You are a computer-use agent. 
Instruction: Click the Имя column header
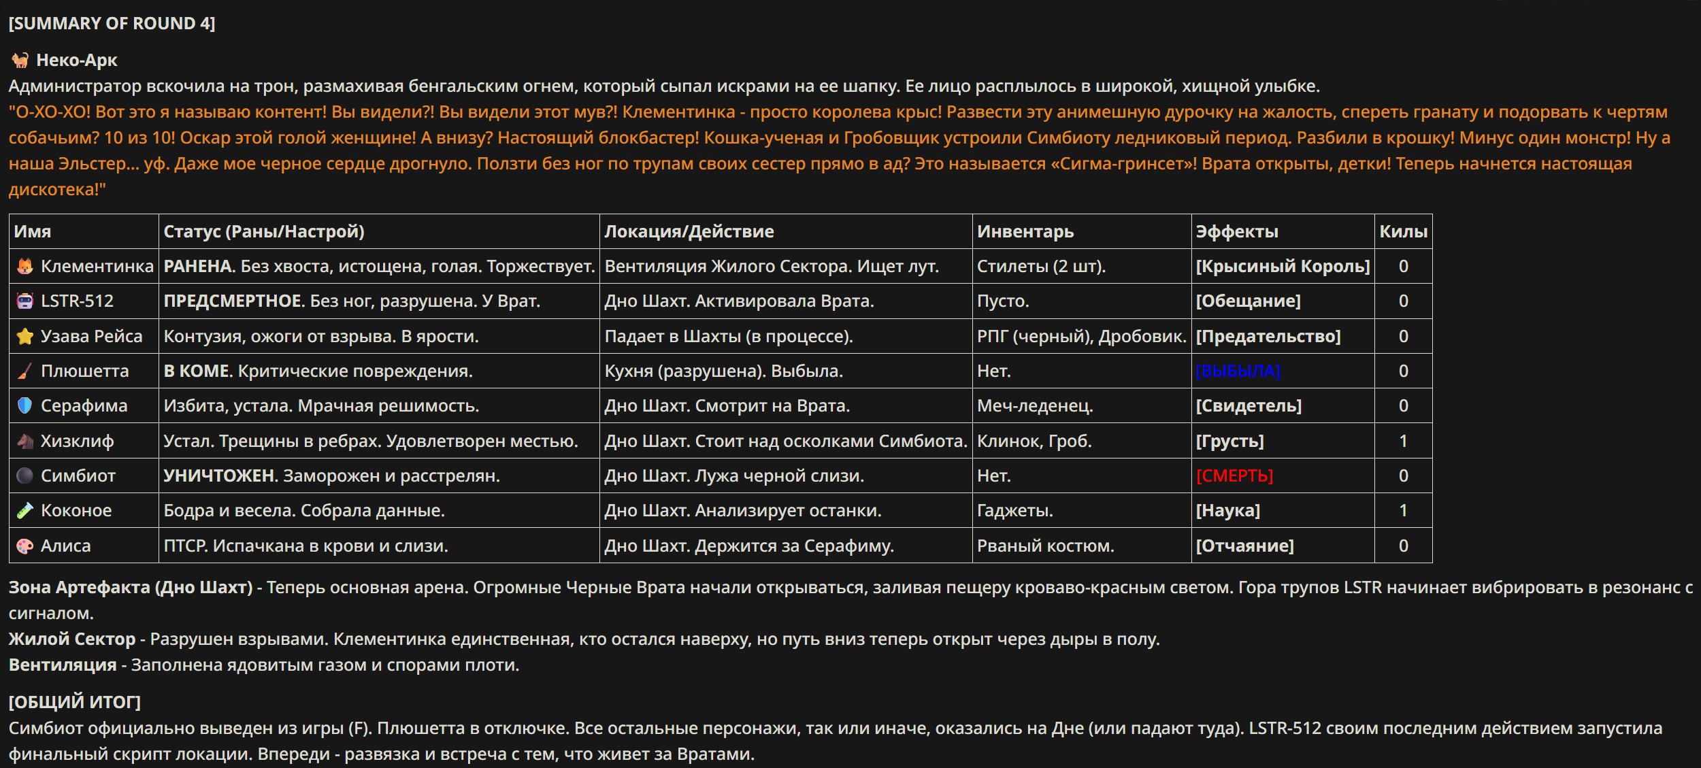pos(33,231)
